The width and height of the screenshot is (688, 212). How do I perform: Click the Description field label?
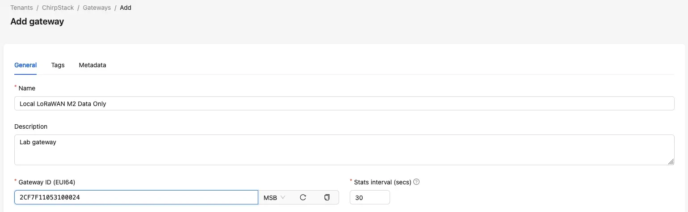click(31, 126)
